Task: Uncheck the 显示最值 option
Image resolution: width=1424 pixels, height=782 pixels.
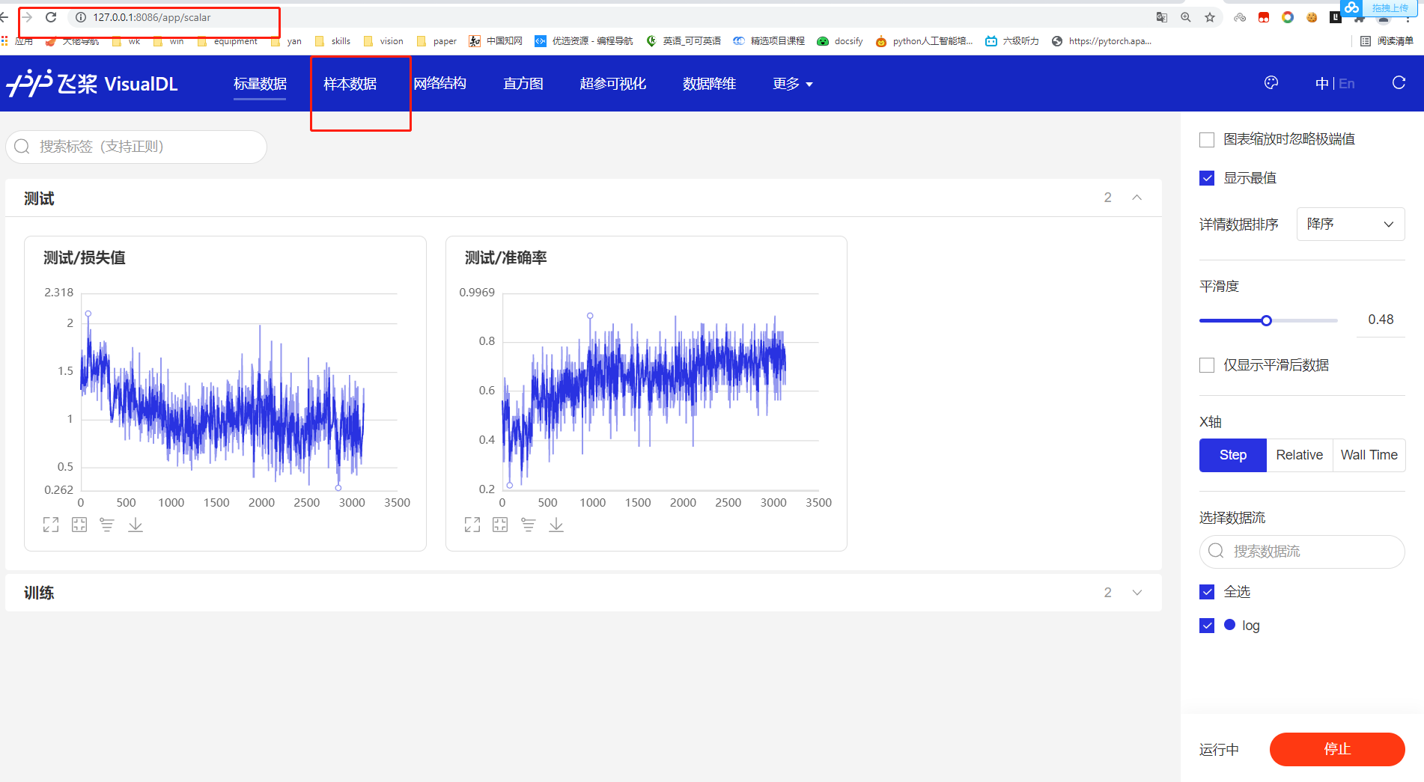Action: pyautogui.click(x=1206, y=177)
